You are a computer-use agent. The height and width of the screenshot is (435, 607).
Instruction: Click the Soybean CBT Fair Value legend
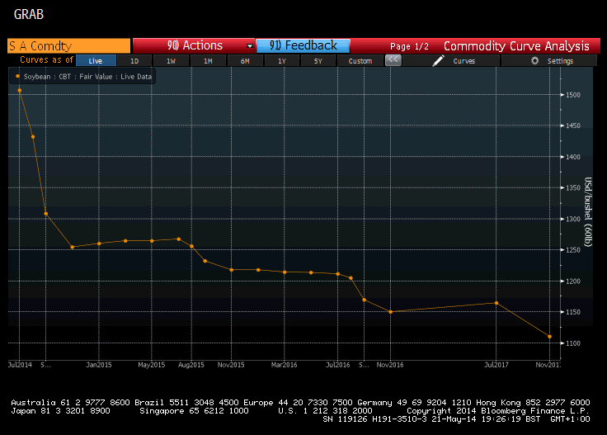click(x=85, y=76)
